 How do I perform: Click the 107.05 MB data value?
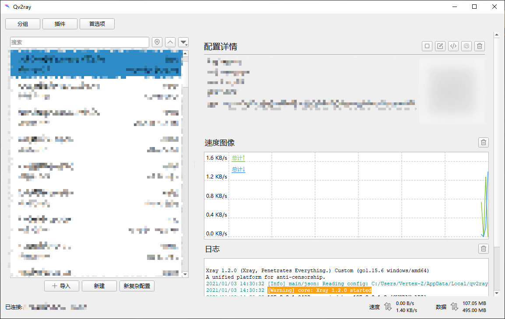tap(474, 303)
